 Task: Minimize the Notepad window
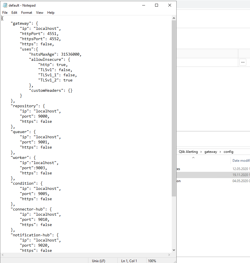coord(144,5)
